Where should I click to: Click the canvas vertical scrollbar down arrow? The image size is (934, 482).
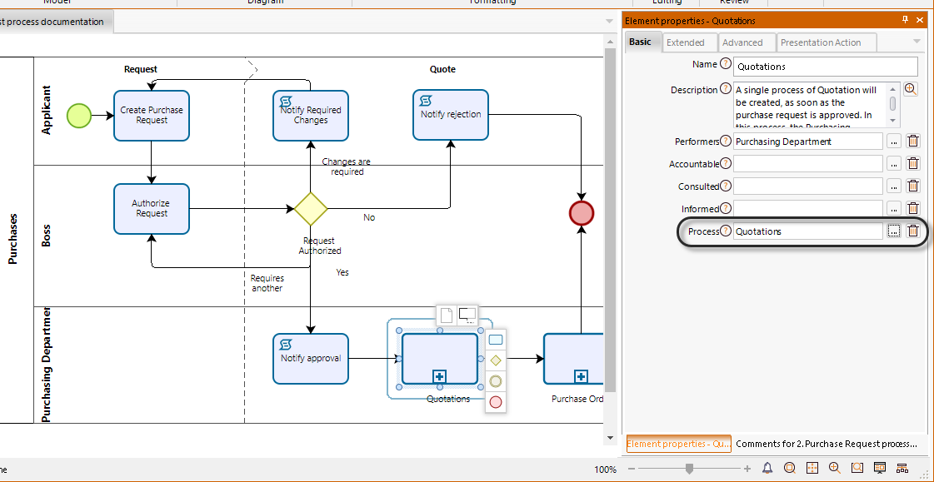click(609, 438)
